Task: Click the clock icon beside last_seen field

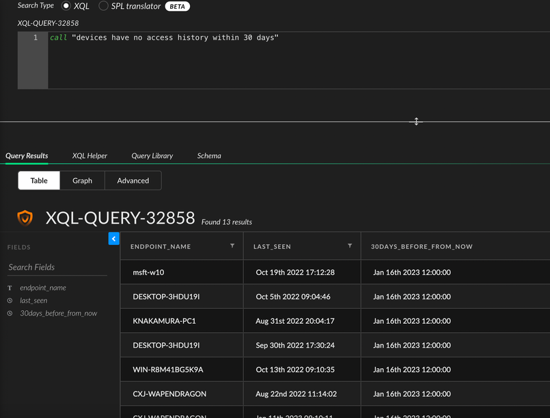Action: click(x=10, y=301)
